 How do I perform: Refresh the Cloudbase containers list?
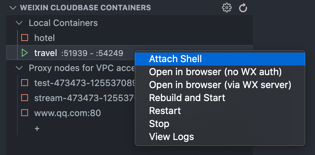click(243, 8)
